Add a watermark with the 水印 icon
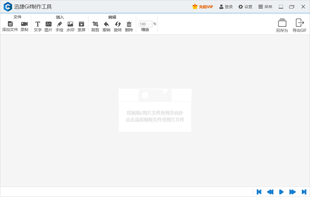Image resolution: width=310 pixels, height=197 pixels. 70,24
